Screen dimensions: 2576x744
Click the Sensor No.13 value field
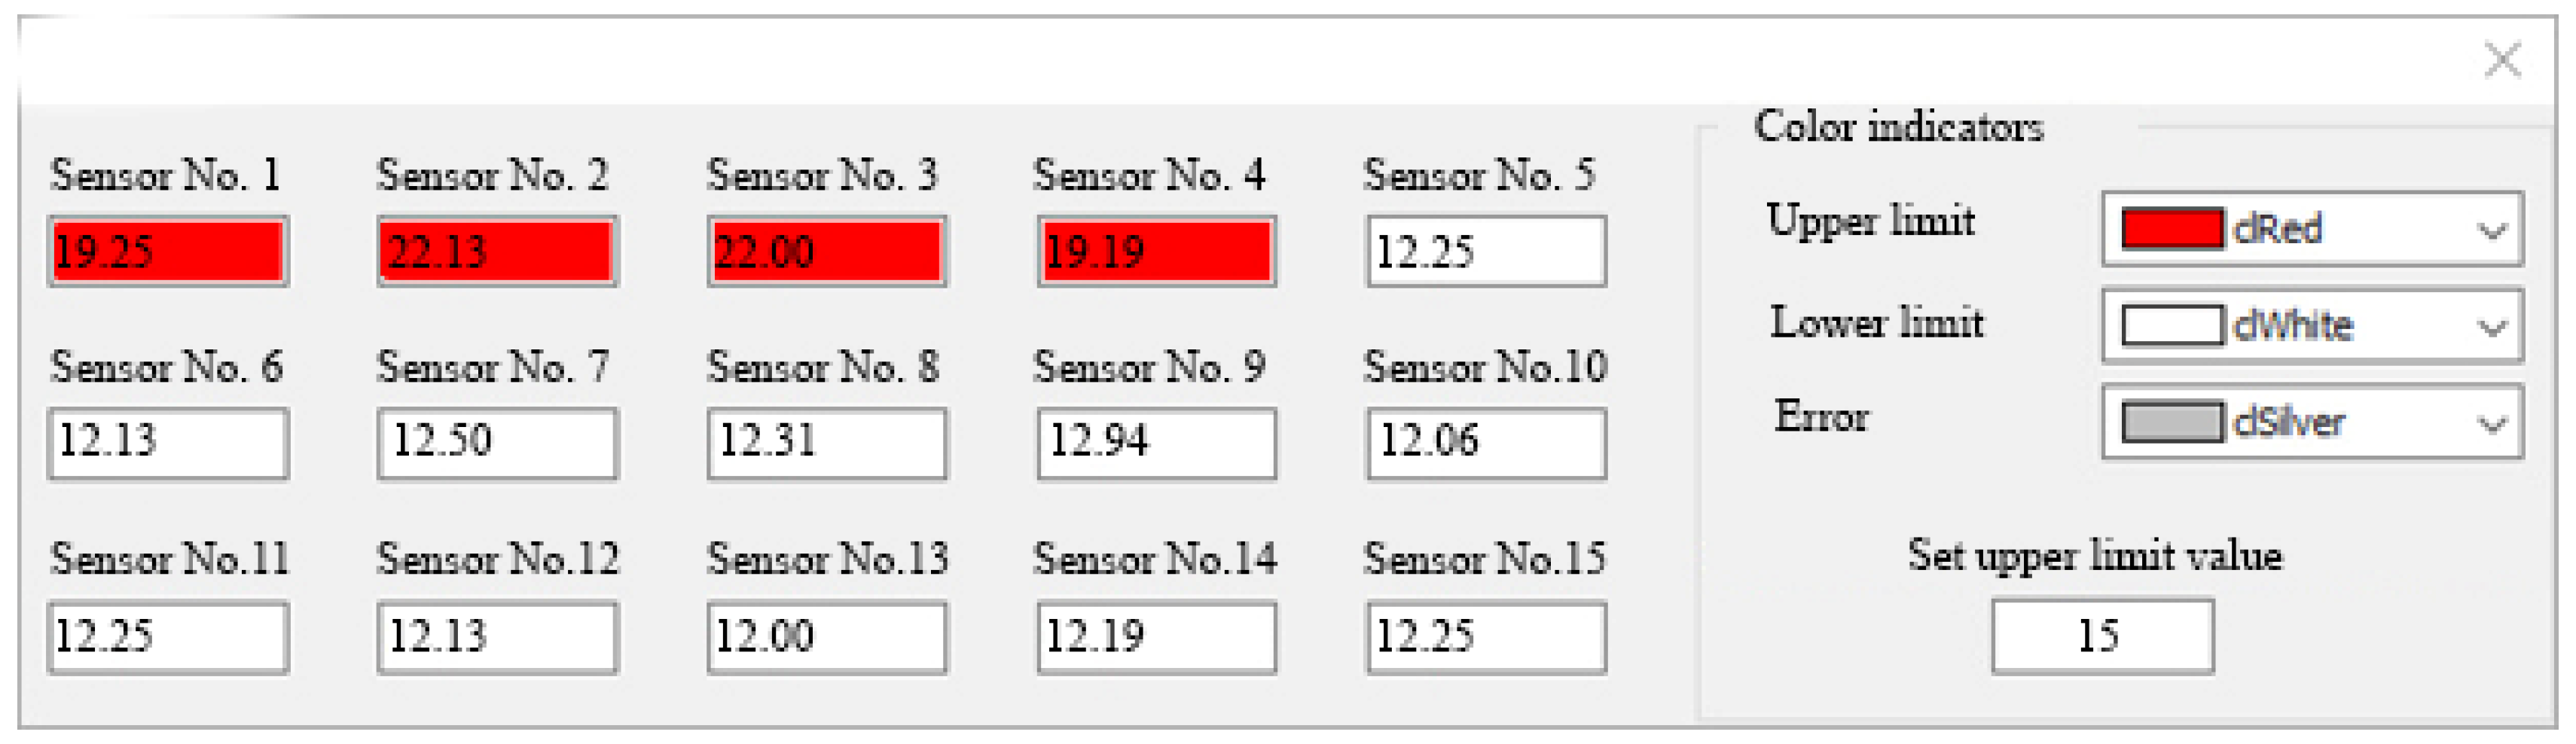point(826,636)
